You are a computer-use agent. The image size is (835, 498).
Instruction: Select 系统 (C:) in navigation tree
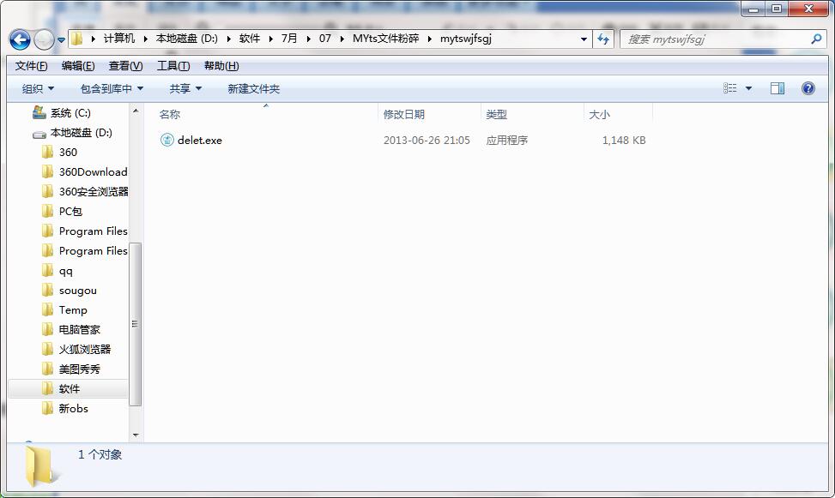70,113
